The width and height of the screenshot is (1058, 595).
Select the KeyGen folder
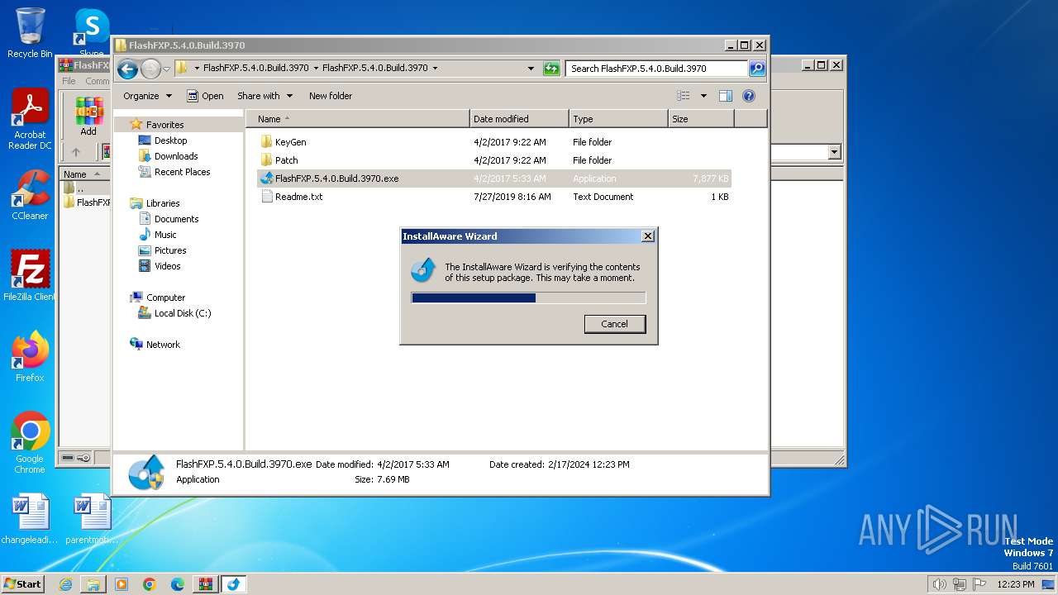[291, 142]
